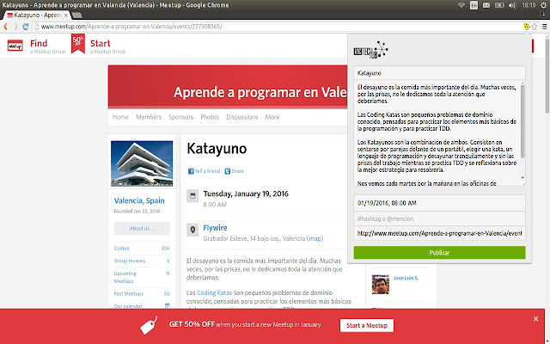Open the Coding Katas link
This screenshot has width=550, height=344.
(x=214, y=292)
